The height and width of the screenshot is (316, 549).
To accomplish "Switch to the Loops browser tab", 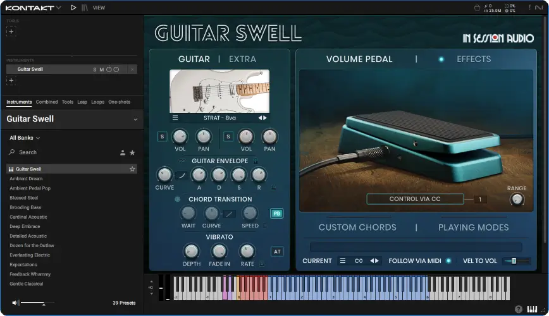I will click(97, 102).
